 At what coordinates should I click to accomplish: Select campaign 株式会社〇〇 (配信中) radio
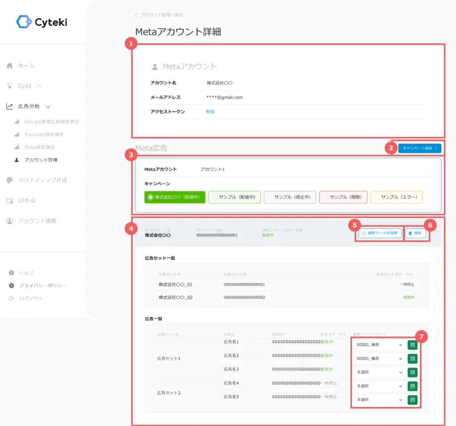click(175, 197)
